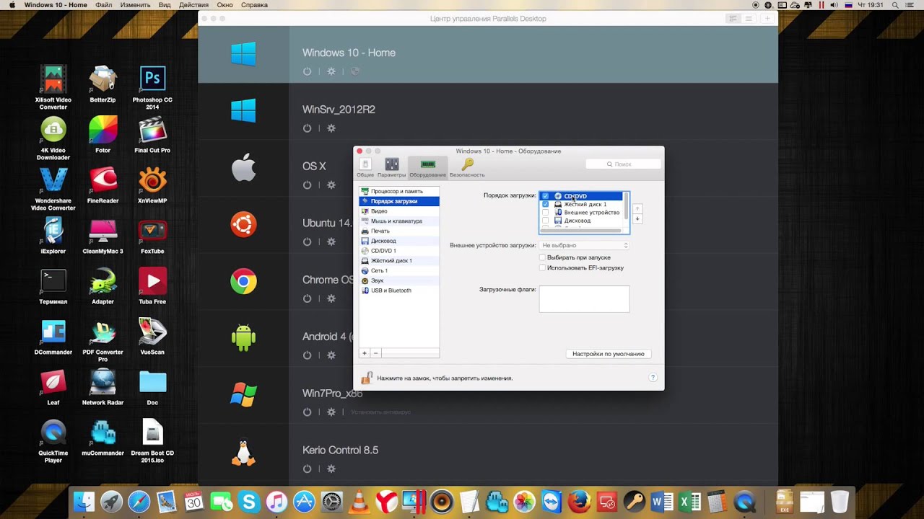This screenshot has height=519, width=924.
Task: Click the boot order list horizontal scrollbar
Action: 580,231
